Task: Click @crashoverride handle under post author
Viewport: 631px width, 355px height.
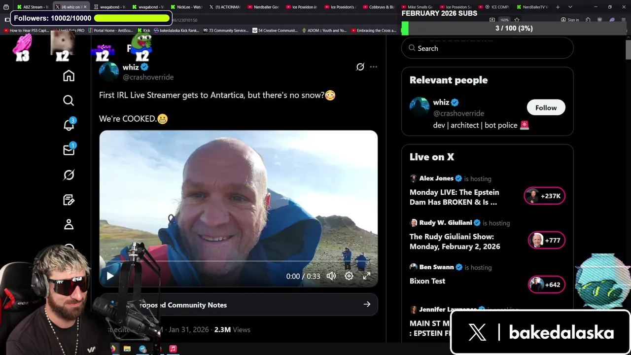Action: click(x=148, y=77)
